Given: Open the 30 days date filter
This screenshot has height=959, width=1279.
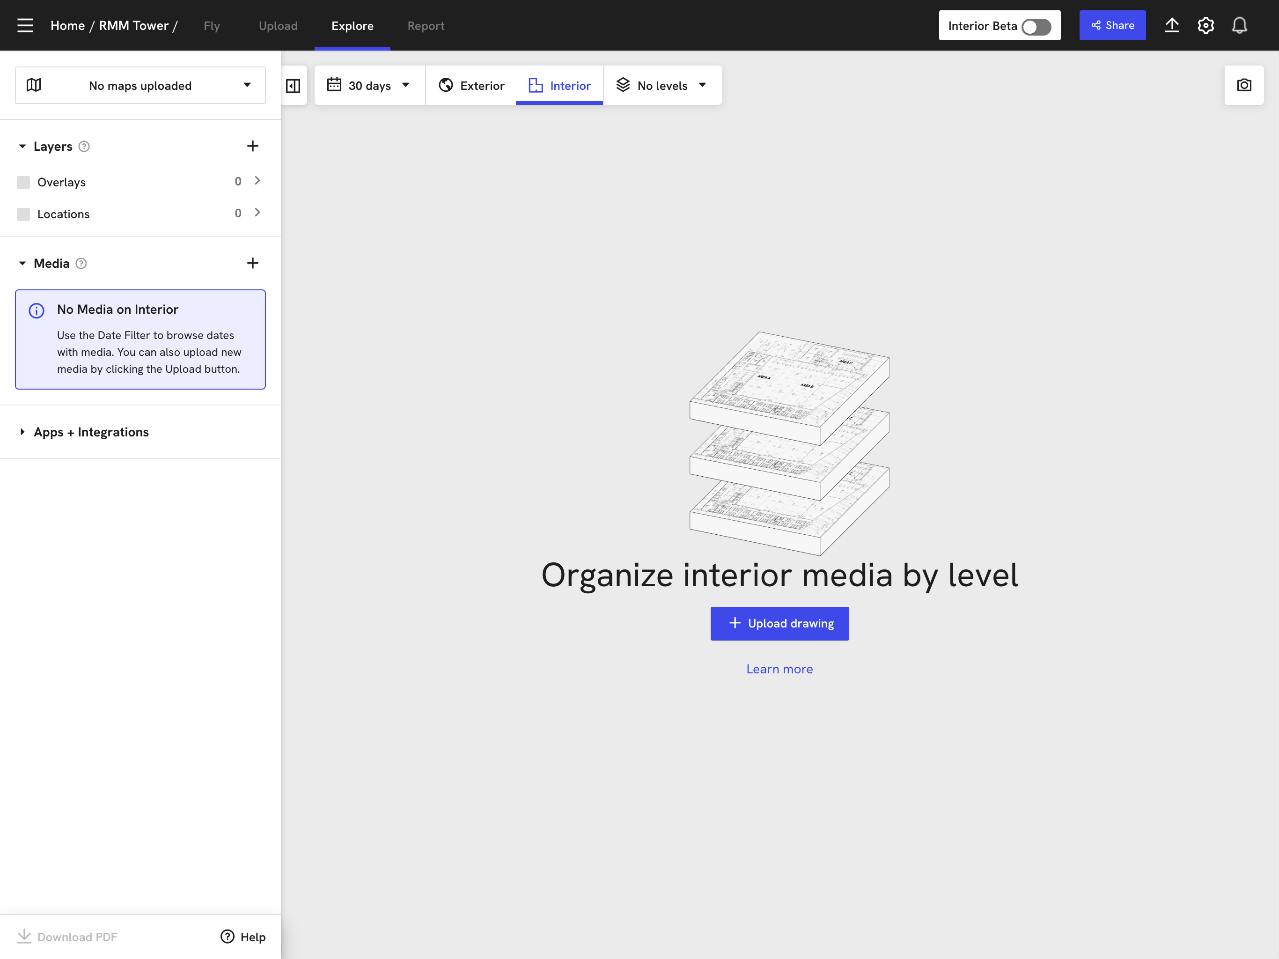Looking at the screenshot, I should point(369,86).
